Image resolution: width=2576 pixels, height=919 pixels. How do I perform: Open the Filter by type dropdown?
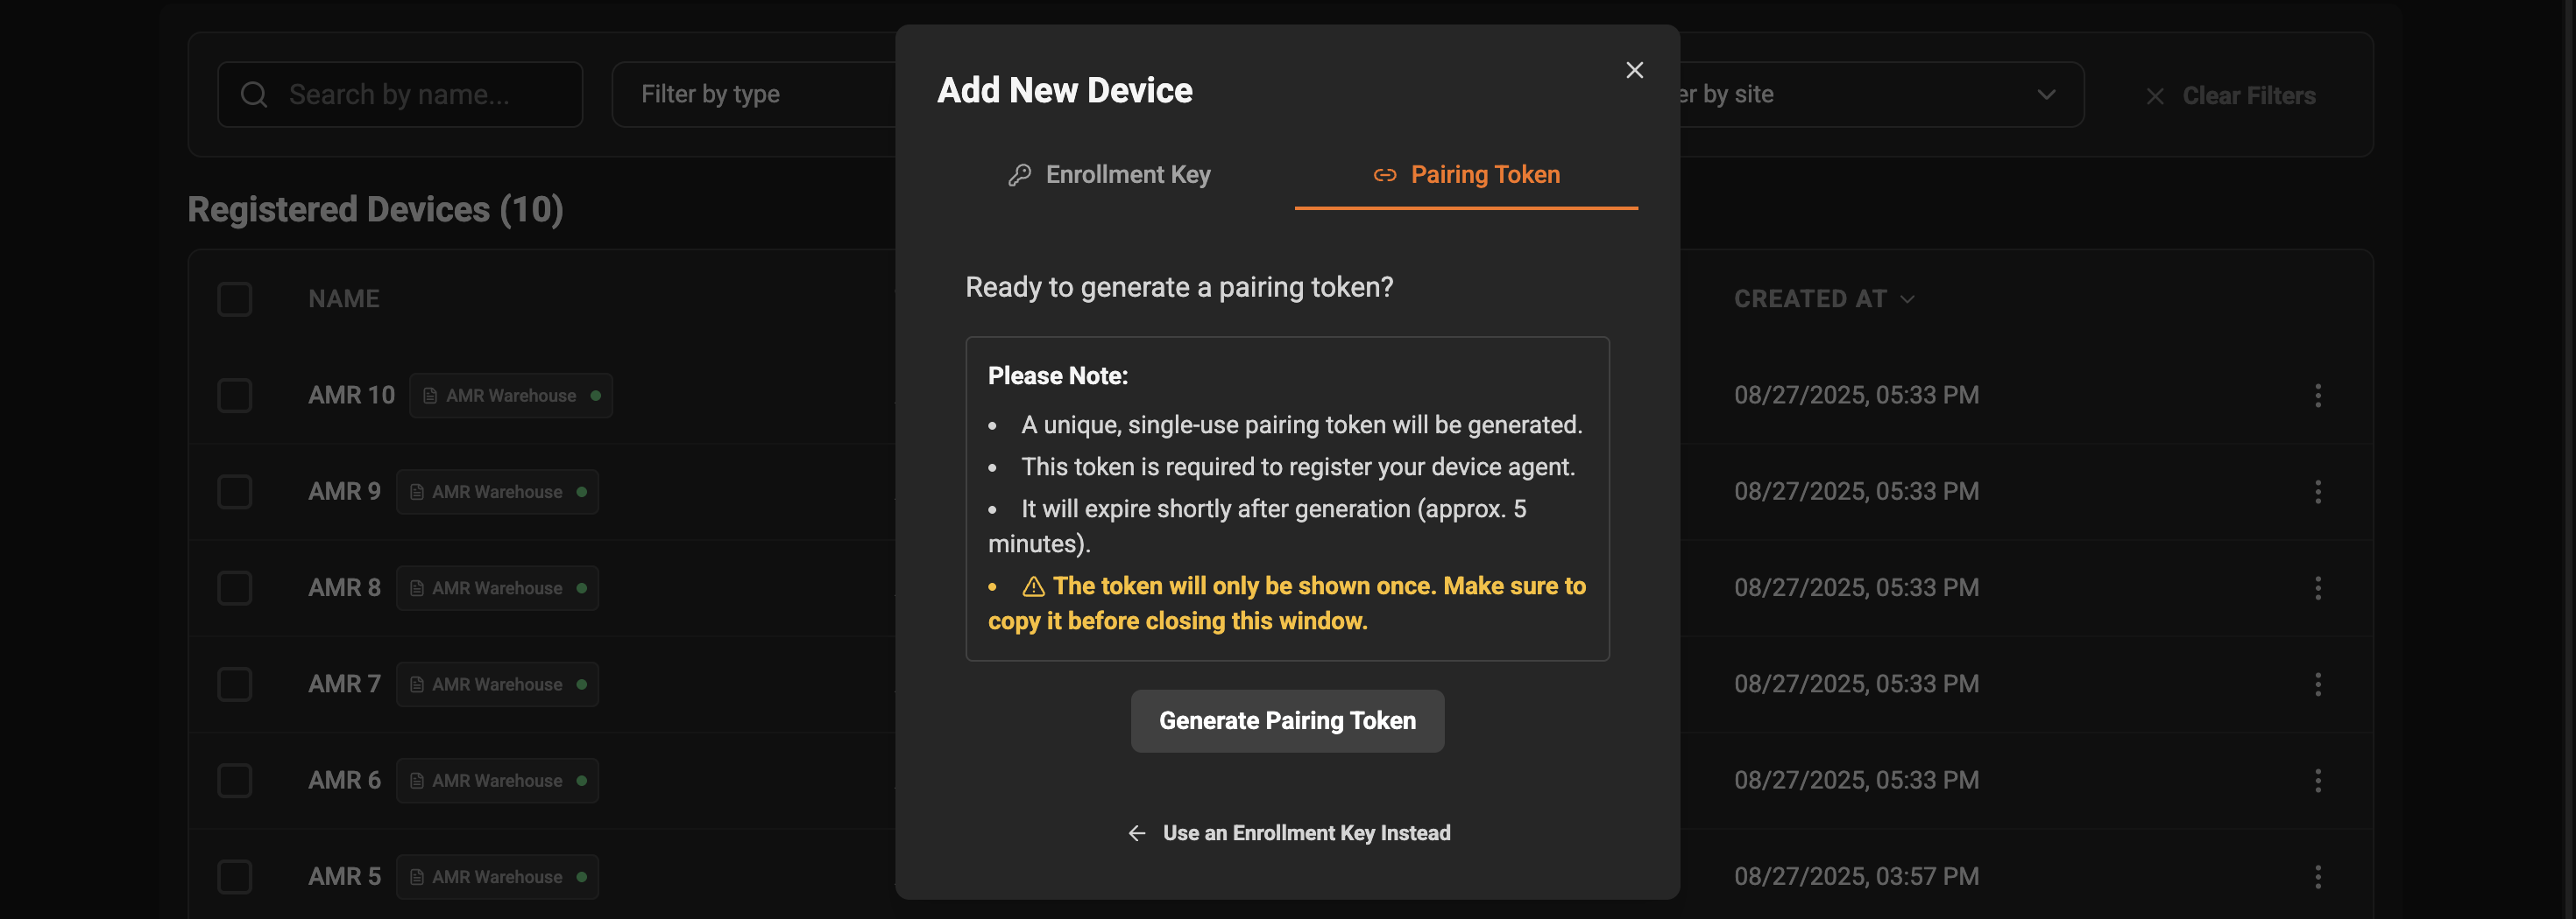(x=760, y=94)
